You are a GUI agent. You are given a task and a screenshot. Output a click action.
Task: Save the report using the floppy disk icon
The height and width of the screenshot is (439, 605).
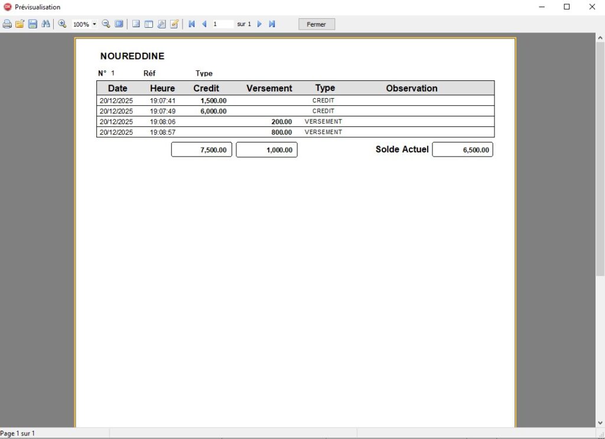(x=32, y=24)
